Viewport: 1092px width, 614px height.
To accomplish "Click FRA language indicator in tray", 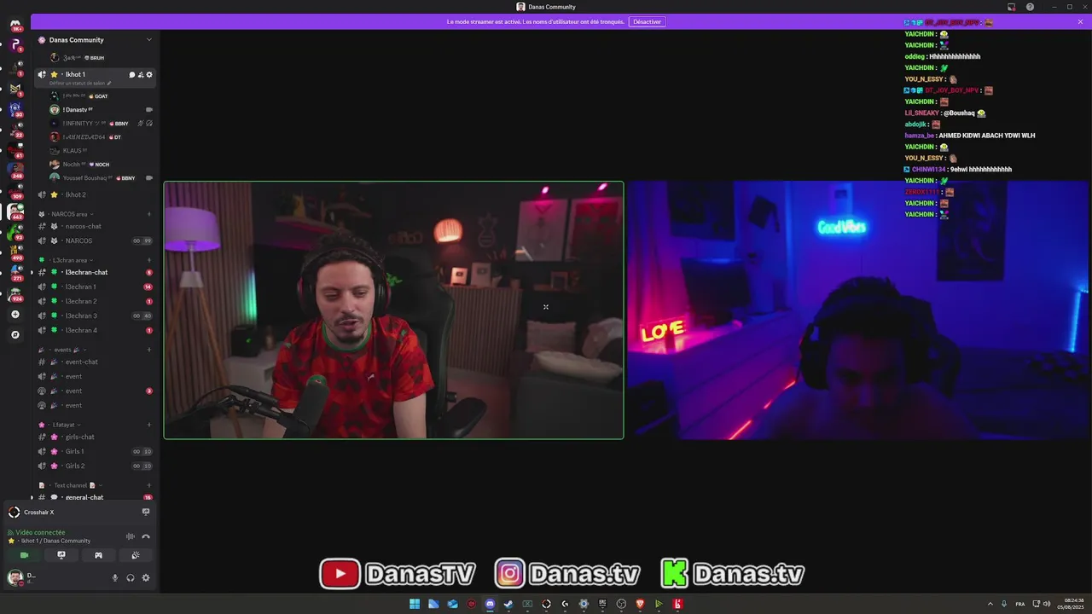I will click(1020, 604).
